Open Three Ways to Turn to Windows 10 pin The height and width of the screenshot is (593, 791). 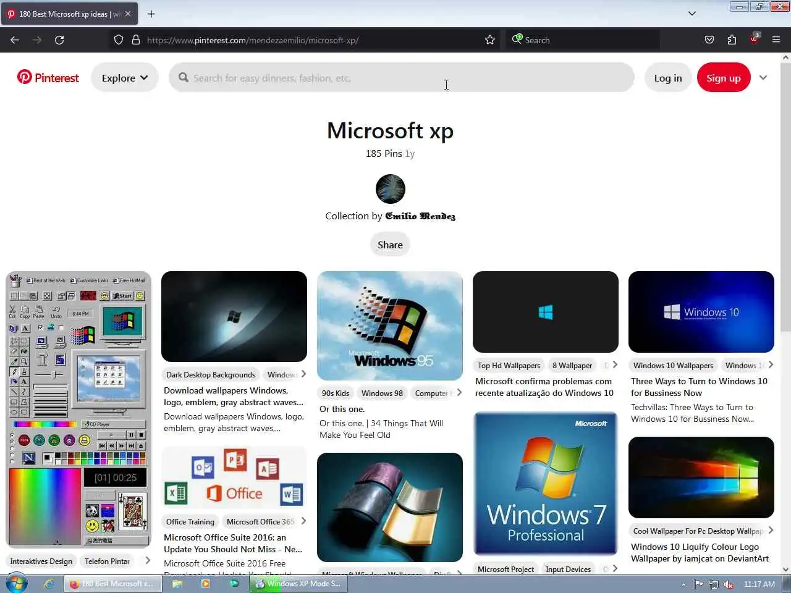699,387
